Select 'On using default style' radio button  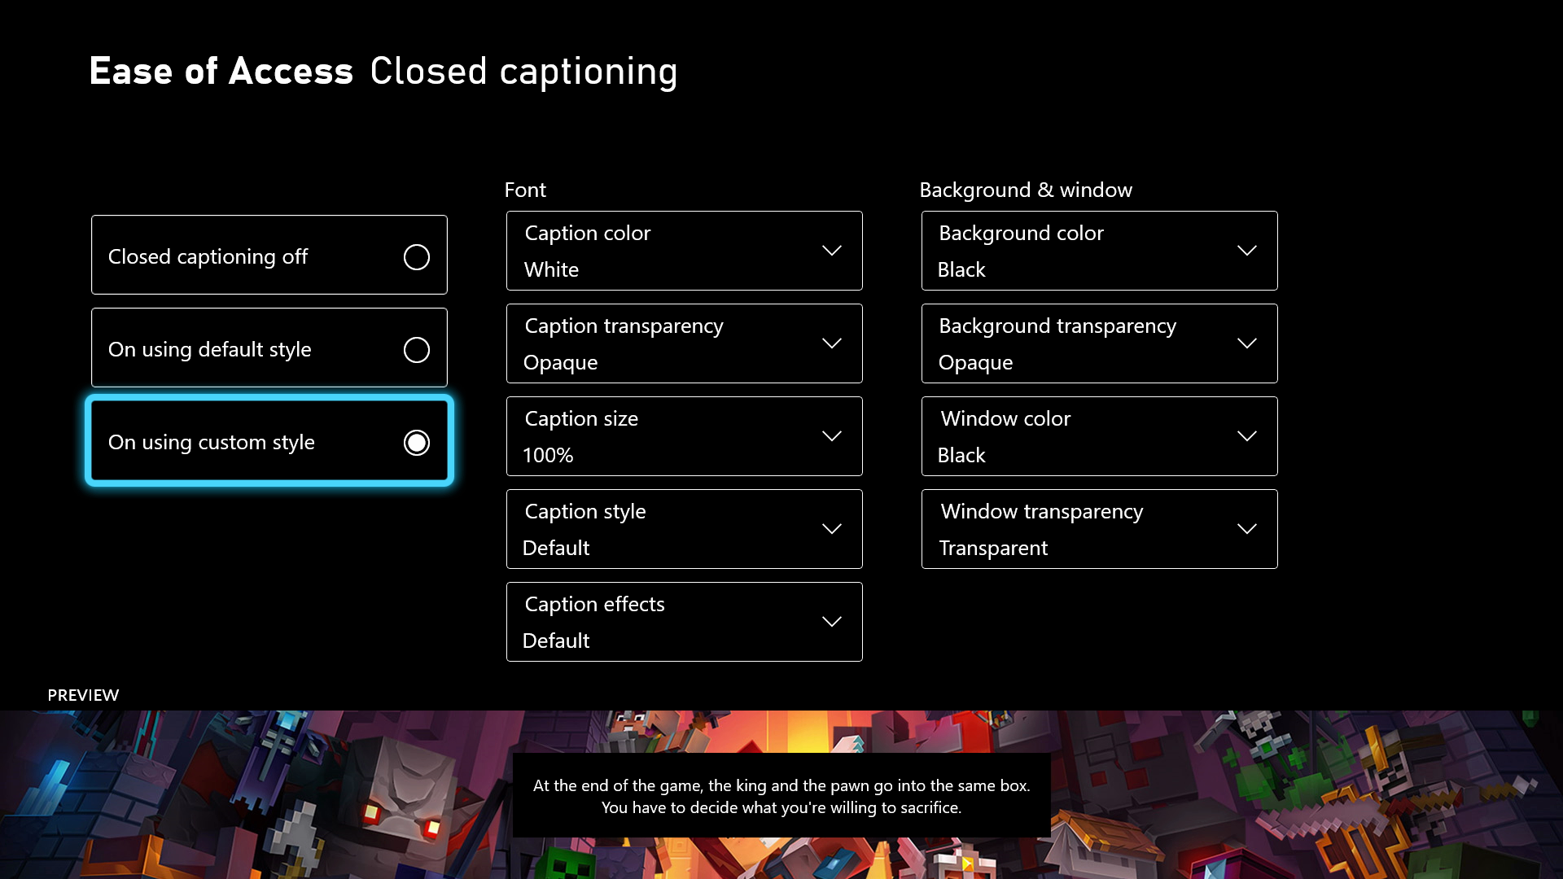[x=415, y=349]
